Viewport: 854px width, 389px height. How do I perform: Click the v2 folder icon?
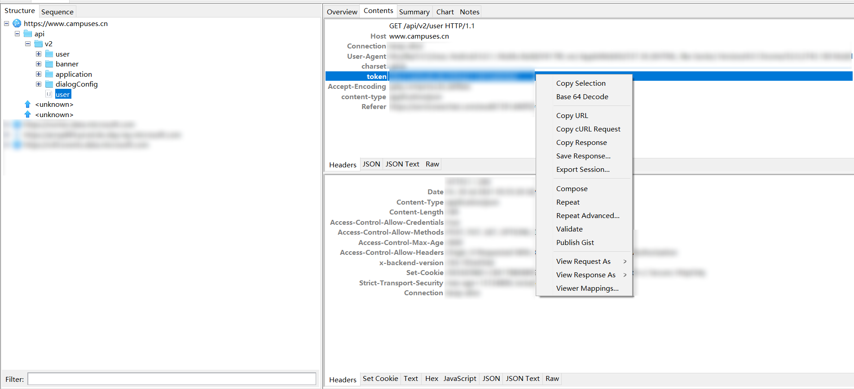39,44
